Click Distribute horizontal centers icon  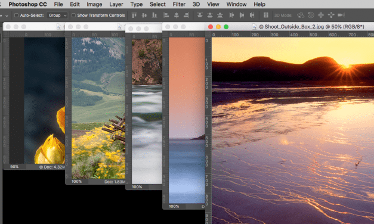pos(242,15)
